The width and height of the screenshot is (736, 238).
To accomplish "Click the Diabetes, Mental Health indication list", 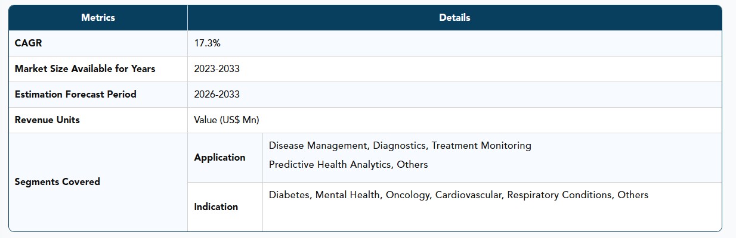I will tap(458, 195).
